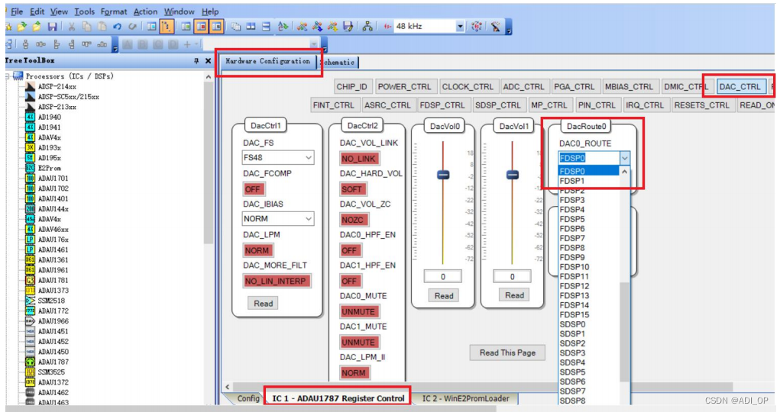Image resolution: width=780 pixels, height=412 pixels.
Task: Toggle the DAC_VOL_LINK NO_LINK button
Action: [x=358, y=159]
